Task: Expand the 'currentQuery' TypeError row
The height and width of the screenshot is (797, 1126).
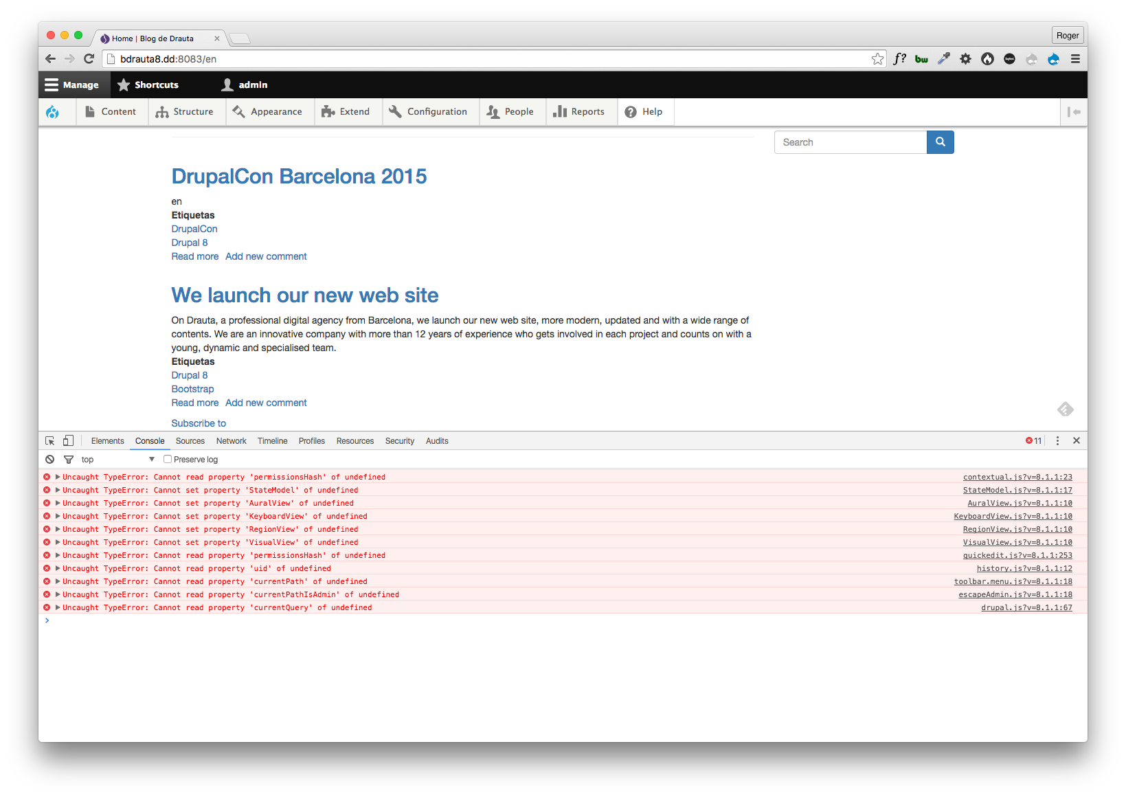Action: [58, 607]
